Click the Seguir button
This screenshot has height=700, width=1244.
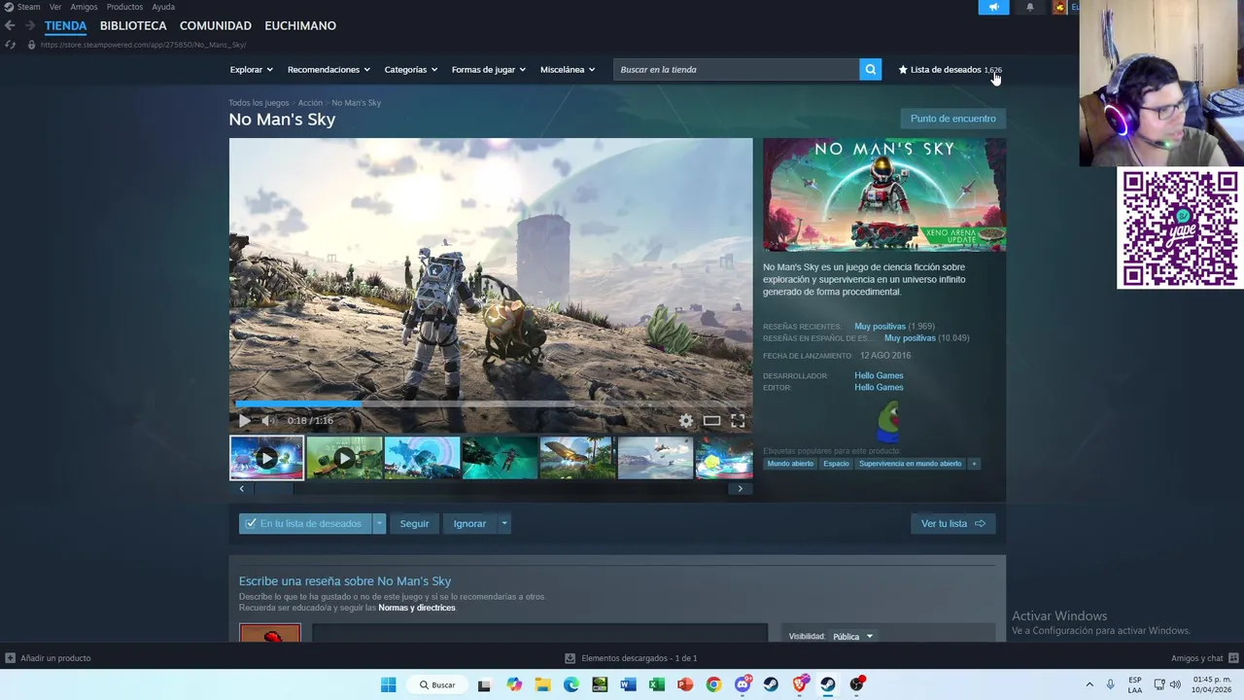tap(414, 523)
